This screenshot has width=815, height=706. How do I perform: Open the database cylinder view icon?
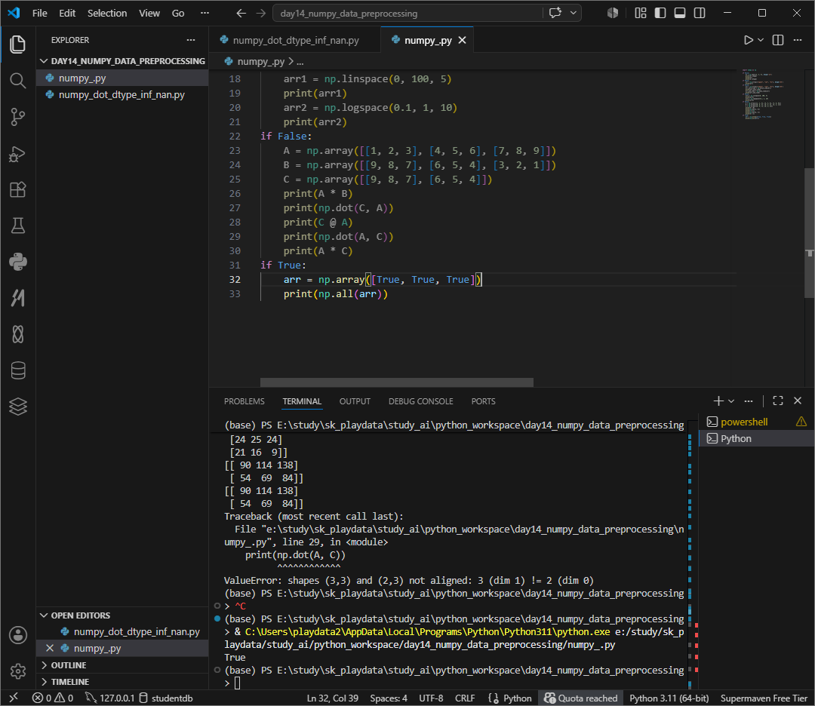[x=17, y=370]
